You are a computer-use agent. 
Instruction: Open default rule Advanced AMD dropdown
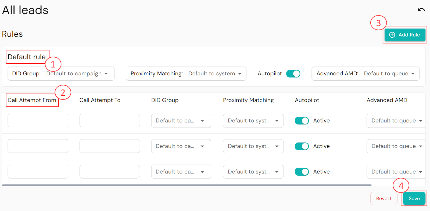click(365, 74)
